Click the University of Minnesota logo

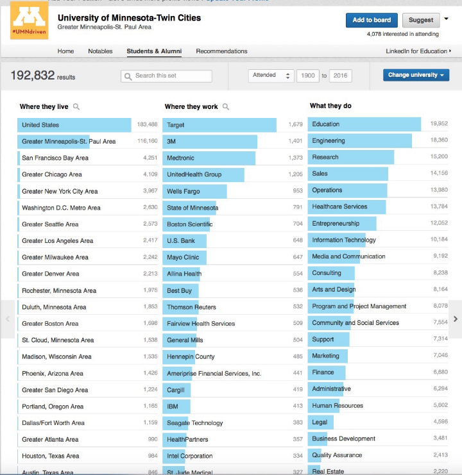[x=29, y=20]
